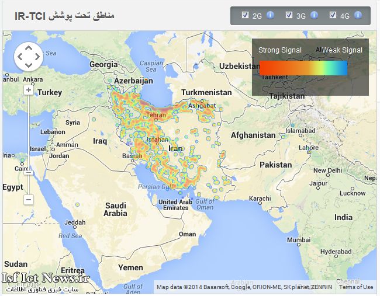
Task: Click the Syria country label
Action: [72, 123]
